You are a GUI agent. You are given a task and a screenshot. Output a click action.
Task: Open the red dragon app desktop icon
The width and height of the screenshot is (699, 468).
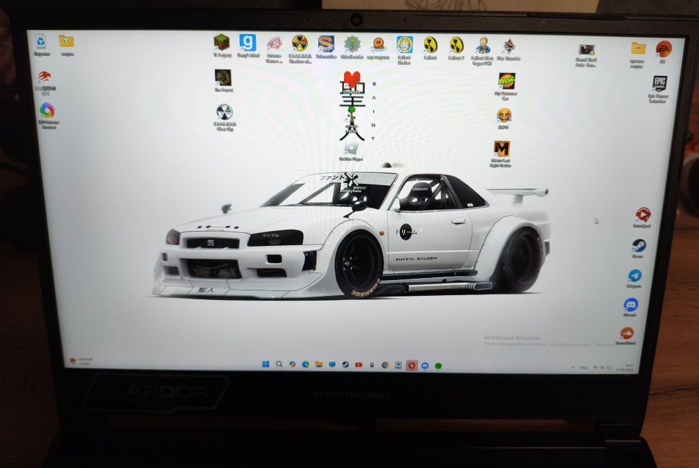point(45,83)
